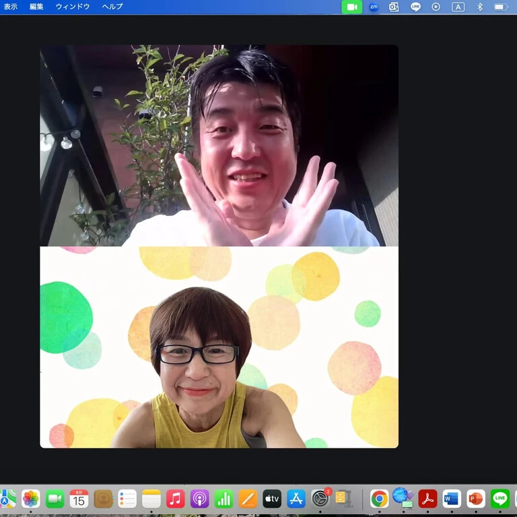Open Google Chrome from the dock
Image resolution: width=517 pixels, height=517 pixels.
tap(380, 499)
